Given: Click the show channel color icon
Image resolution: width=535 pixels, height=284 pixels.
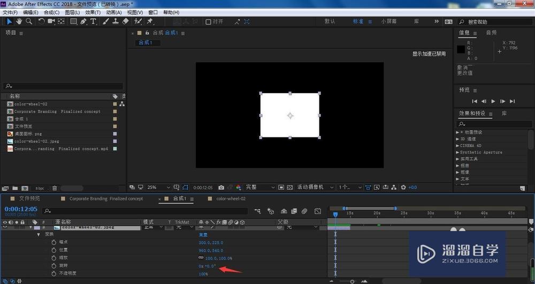Looking at the screenshot, I should click(239, 188).
